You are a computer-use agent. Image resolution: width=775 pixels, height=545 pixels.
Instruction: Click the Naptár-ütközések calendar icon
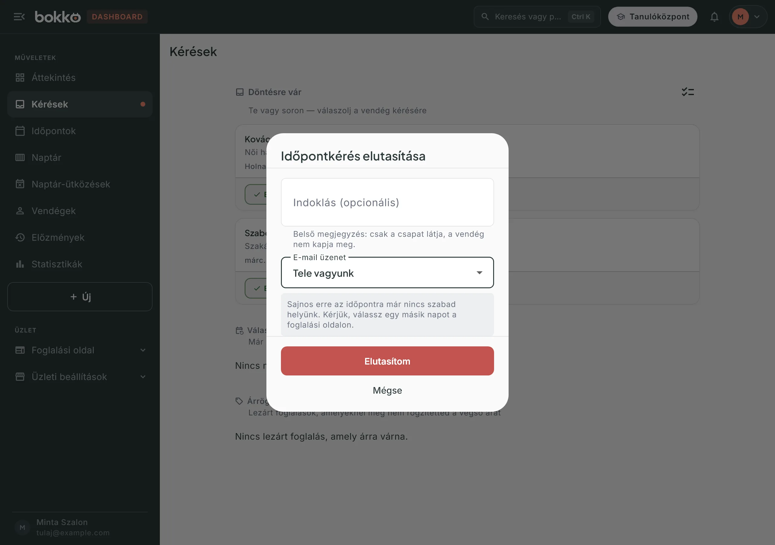coord(20,184)
